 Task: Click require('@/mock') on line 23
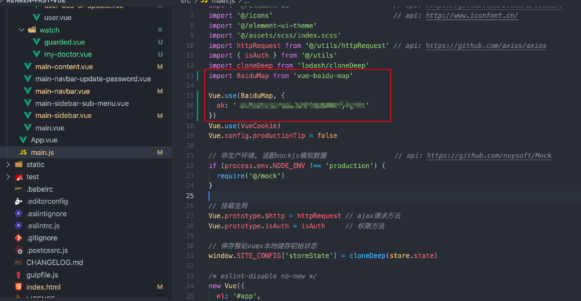[250, 176]
